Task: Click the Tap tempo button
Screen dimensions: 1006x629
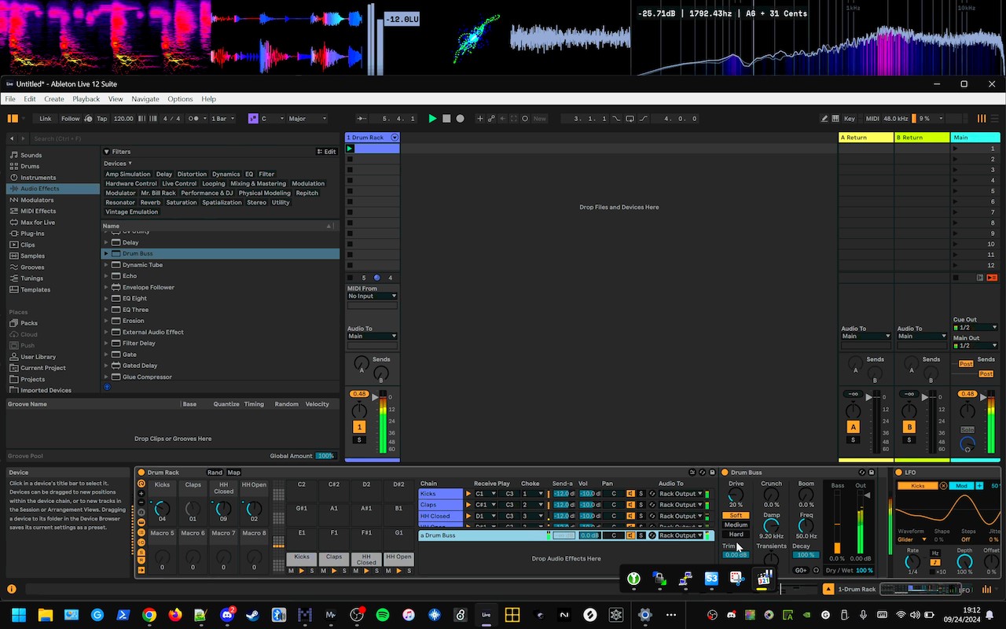Action: pyautogui.click(x=101, y=119)
